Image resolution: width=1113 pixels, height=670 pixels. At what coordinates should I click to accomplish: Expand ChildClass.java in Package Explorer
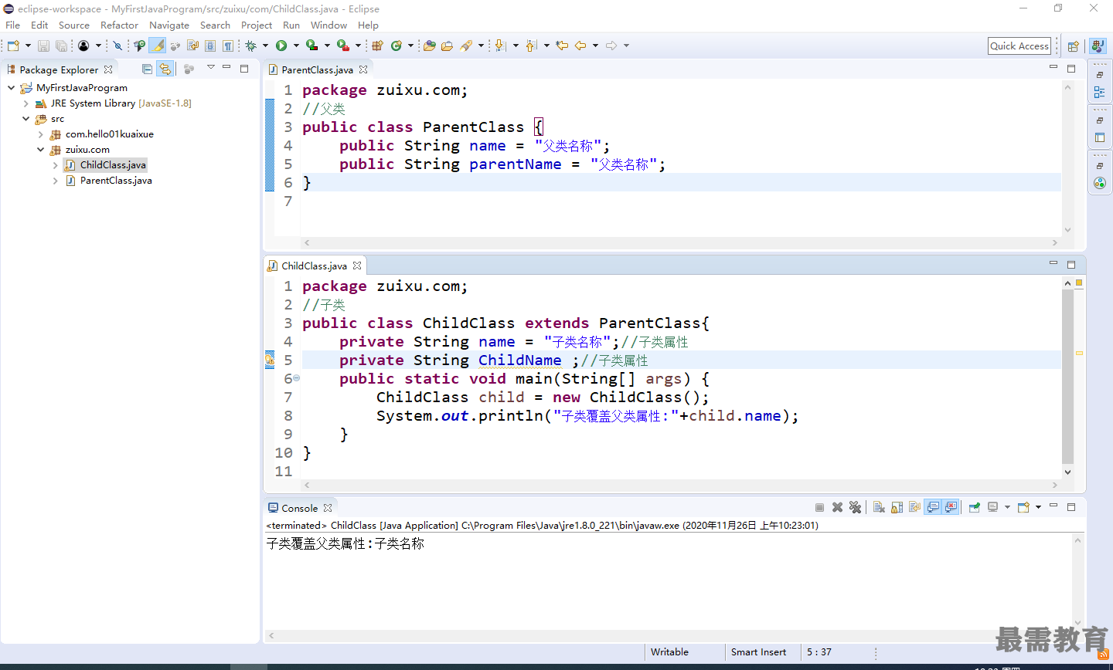point(55,165)
